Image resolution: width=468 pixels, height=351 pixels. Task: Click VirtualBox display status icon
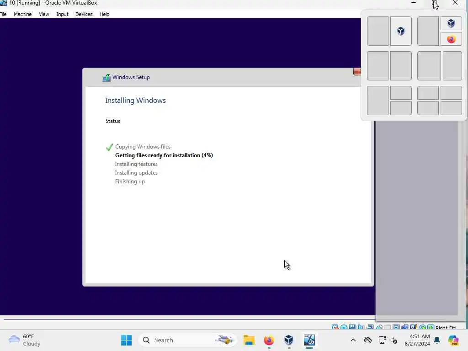396,327
